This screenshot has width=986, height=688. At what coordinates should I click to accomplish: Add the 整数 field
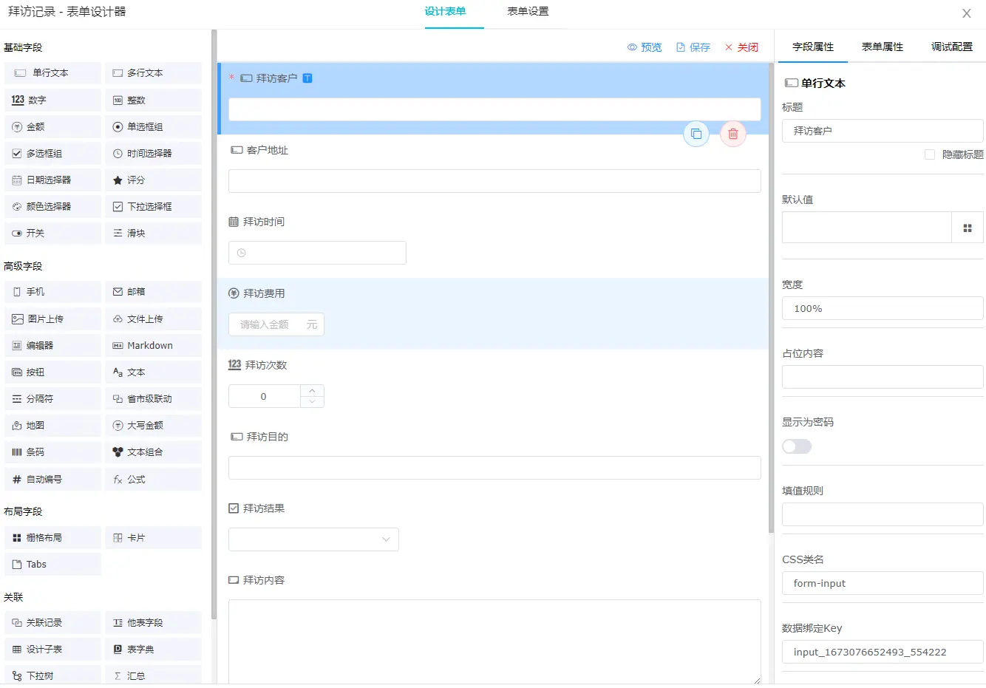153,100
